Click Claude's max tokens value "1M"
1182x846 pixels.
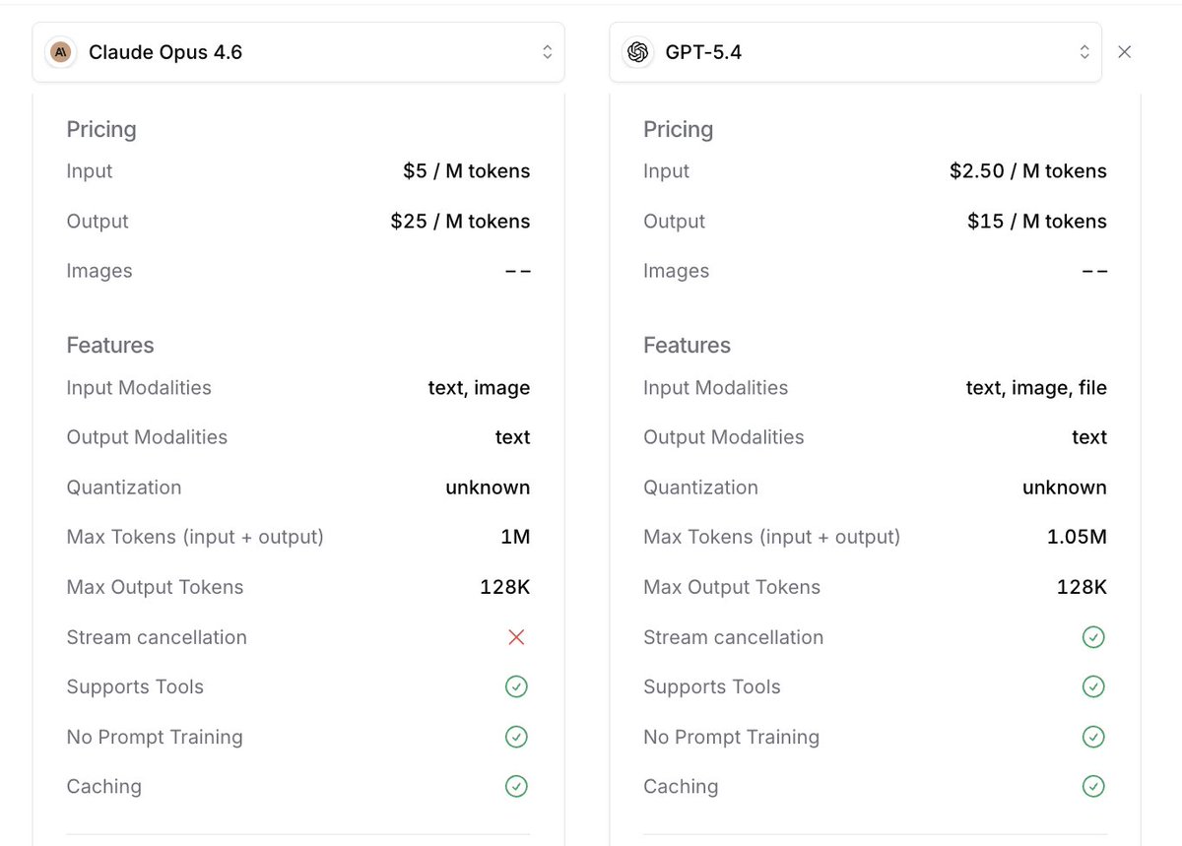click(x=514, y=537)
